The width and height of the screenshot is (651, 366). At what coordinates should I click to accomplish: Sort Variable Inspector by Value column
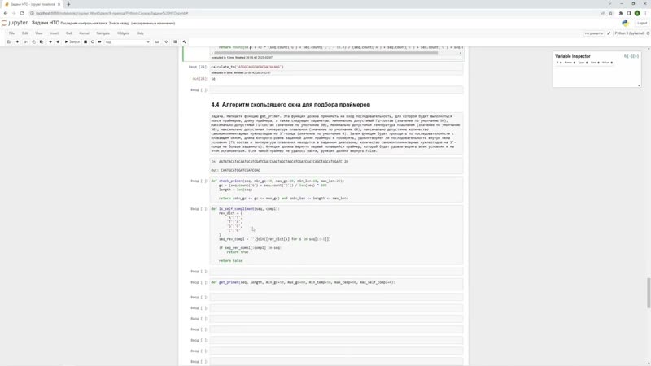(x=607, y=63)
